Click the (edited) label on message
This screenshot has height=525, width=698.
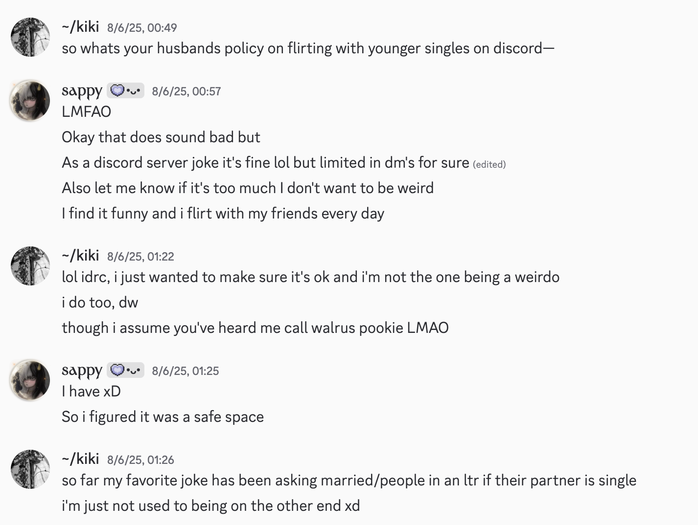click(x=489, y=165)
